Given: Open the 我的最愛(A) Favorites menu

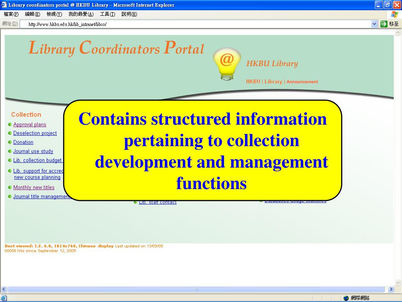Looking at the screenshot, I should click(x=81, y=14).
